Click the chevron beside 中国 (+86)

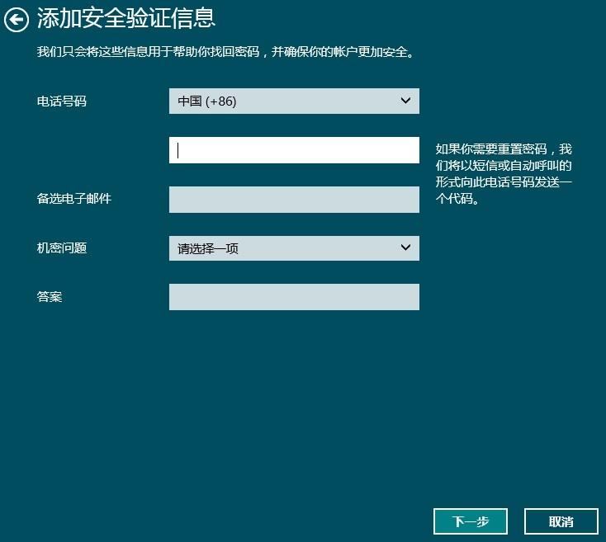(x=405, y=101)
